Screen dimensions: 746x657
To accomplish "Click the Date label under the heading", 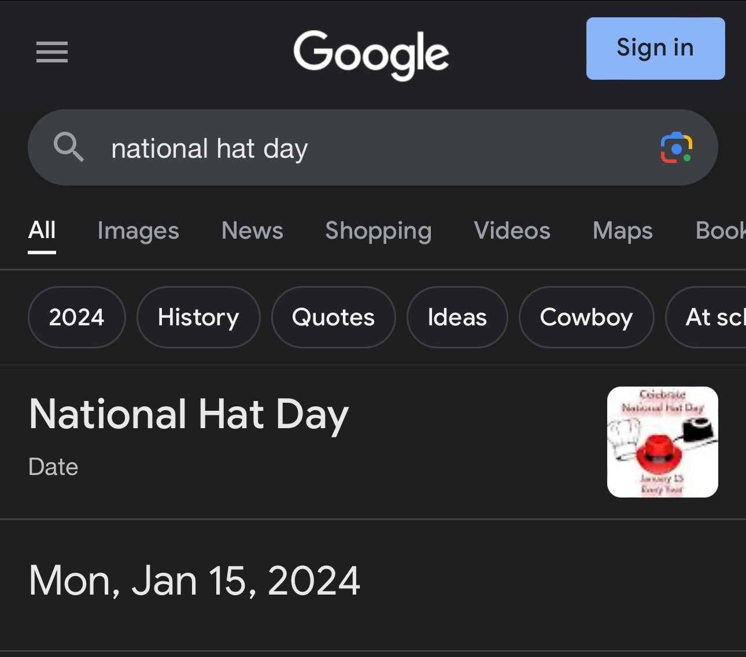I will tap(53, 467).
